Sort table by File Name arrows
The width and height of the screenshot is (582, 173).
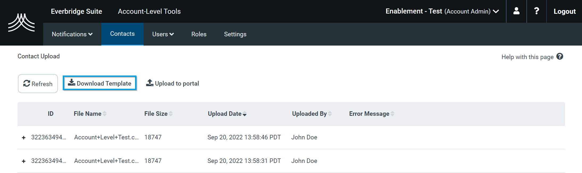[105, 114]
